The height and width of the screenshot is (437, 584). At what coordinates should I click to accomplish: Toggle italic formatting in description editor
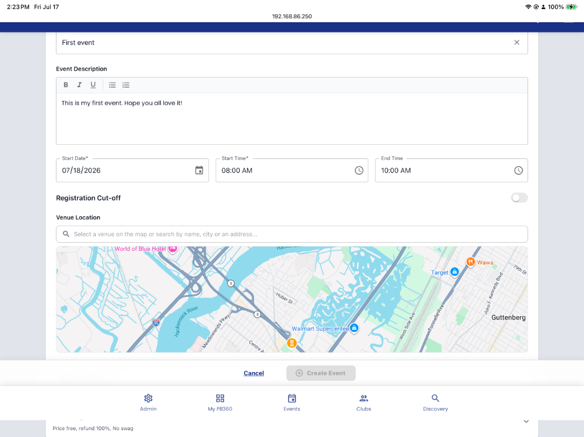pos(79,85)
